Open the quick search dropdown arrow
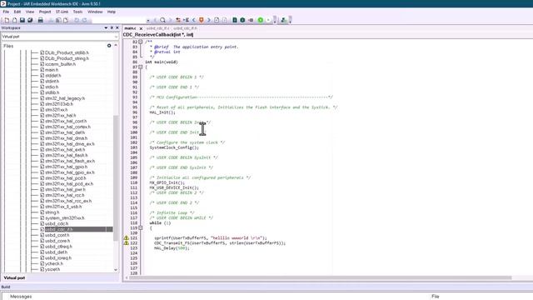533x300 pixels. pos(148,20)
